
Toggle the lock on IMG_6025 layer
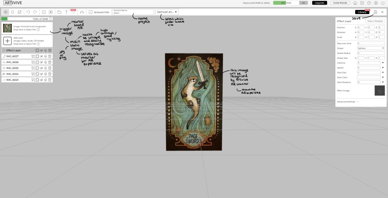point(45,68)
